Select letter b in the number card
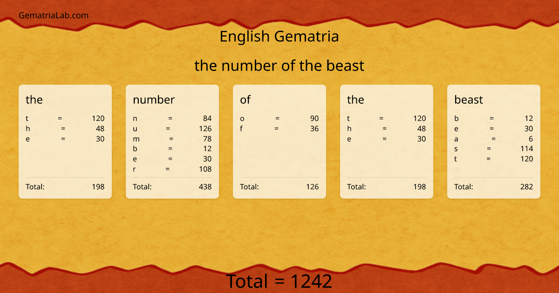The width and height of the screenshot is (559, 293). 135,149
